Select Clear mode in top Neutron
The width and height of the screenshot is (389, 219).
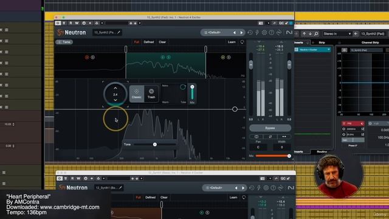(x=162, y=42)
